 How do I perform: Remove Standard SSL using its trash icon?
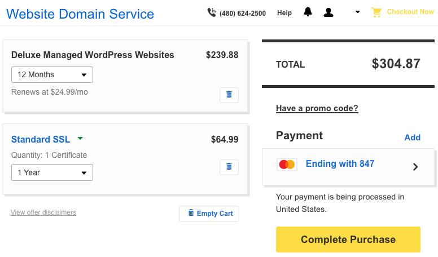(x=229, y=167)
